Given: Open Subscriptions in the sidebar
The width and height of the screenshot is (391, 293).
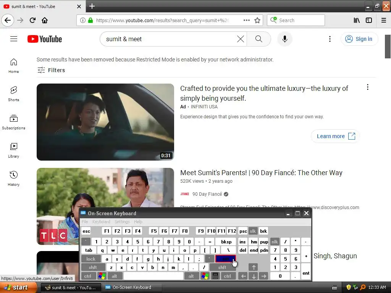Looking at the screenshot, I should (x=14, y=122).
